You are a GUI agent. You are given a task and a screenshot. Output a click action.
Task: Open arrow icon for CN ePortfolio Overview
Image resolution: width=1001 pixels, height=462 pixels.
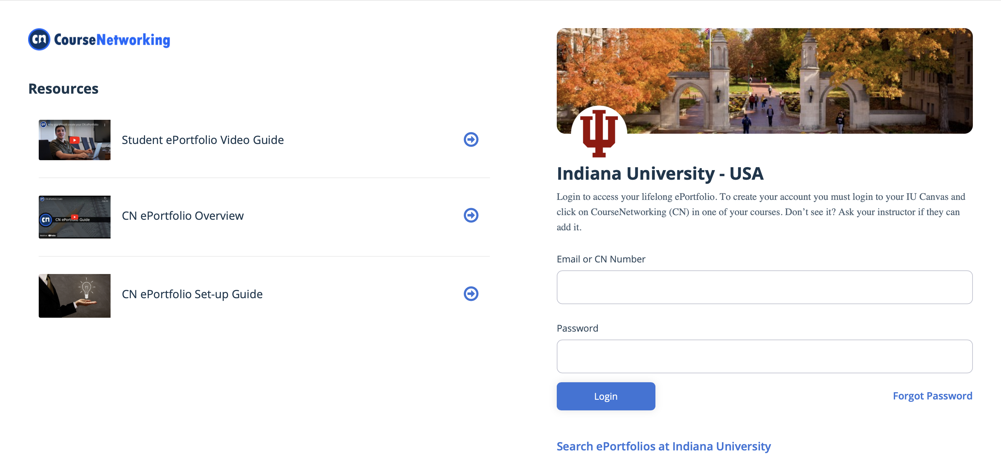coord(471,215)
